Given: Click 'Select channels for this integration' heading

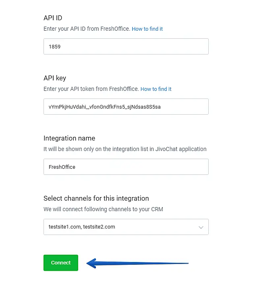Looking at the screenshot, I should pos(96,198).
